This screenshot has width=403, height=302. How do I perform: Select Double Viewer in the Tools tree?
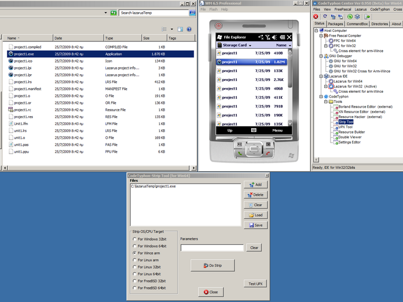[350, 137]
